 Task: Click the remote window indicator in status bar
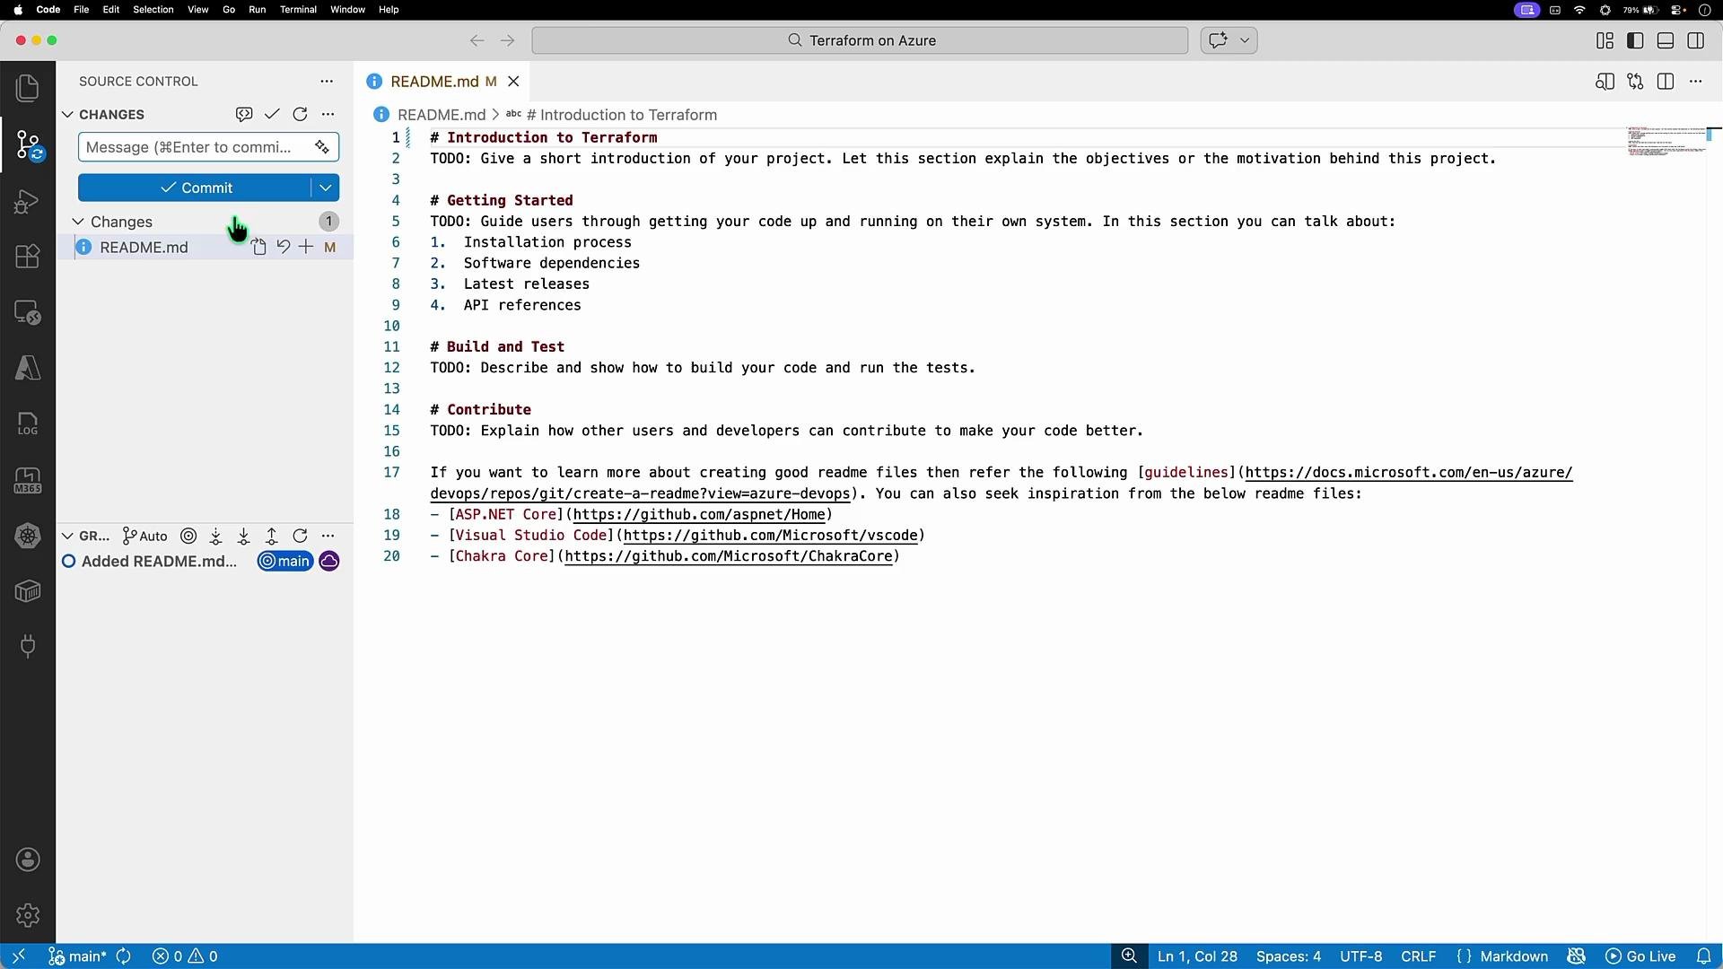pyautogui.click(x=18, y=956)
